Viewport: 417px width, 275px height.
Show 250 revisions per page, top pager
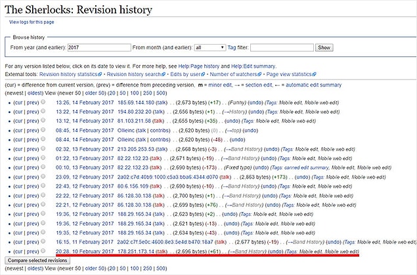click(147, 93)
